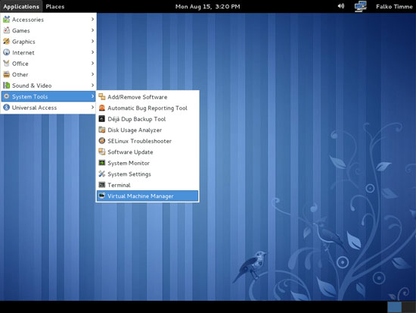
Task: Click the System Monitor icon
Action: (102, 163)
